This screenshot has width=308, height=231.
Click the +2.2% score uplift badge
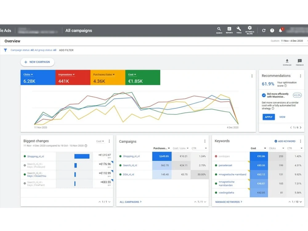[x=297, y=95]
